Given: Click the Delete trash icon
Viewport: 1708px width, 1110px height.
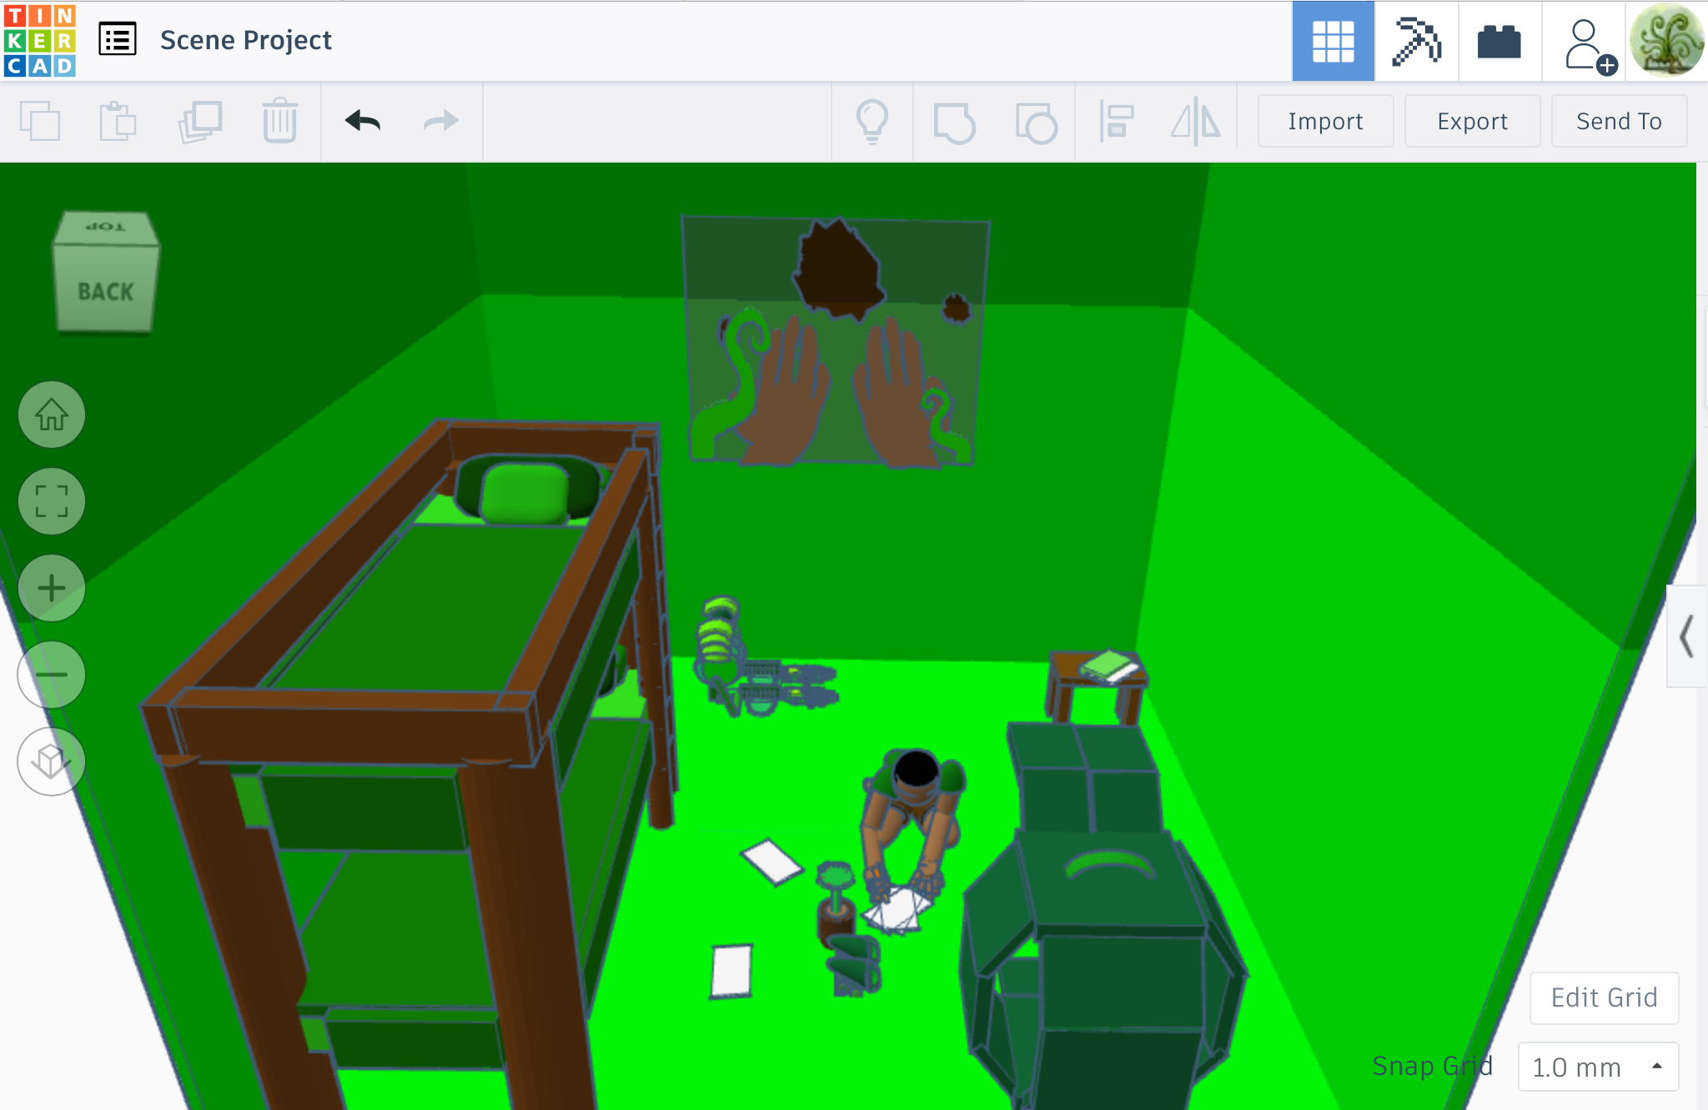Looking at the screenshot, I should click(x=279, y=122).
